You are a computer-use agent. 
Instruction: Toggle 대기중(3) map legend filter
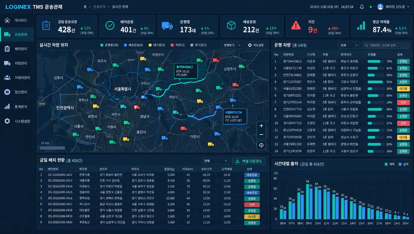pyautogui.click(x=157, y=45)
